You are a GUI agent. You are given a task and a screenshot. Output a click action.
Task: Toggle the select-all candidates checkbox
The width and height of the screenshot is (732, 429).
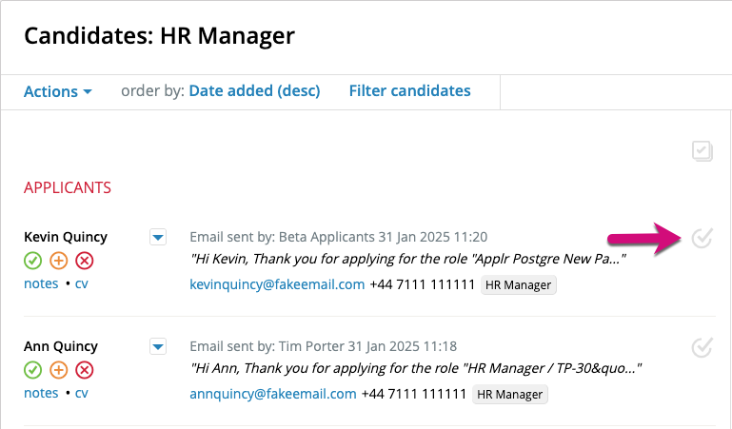click(x=702, y=151)
